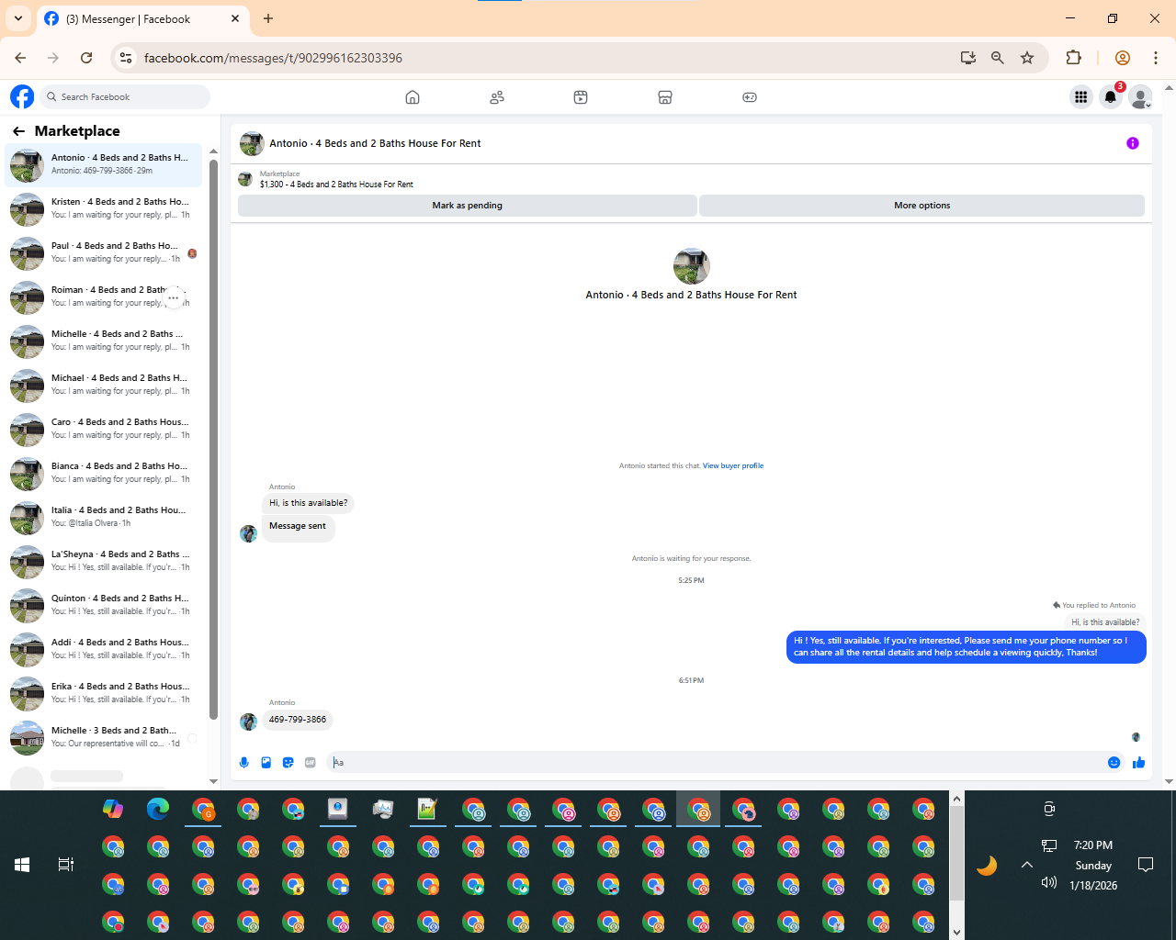The image size is (1176, 940).
Task: Open Microsoft Edge from the taskbar
Action: coord(158,809)
